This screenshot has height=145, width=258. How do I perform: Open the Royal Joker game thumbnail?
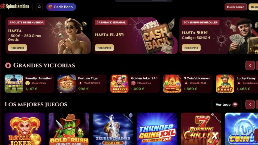pos(25,129)
